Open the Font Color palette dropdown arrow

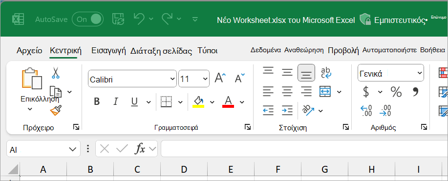242,102
